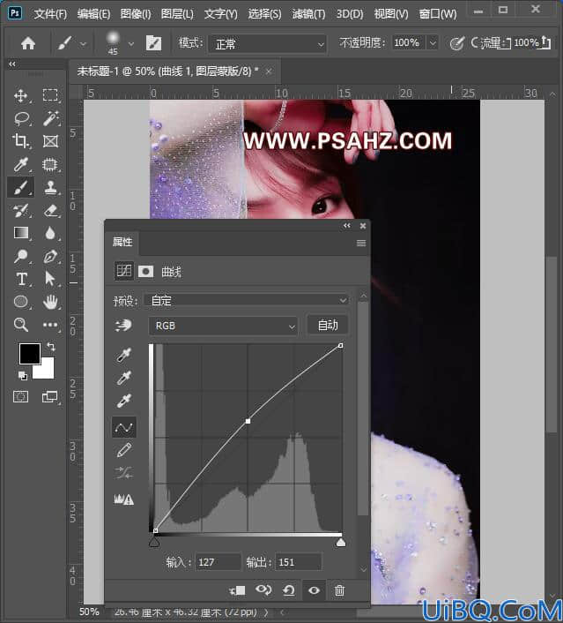Open the 文件(F) menu
The image size is (563, 623).
pyautogui.click(x=50, y=14)
